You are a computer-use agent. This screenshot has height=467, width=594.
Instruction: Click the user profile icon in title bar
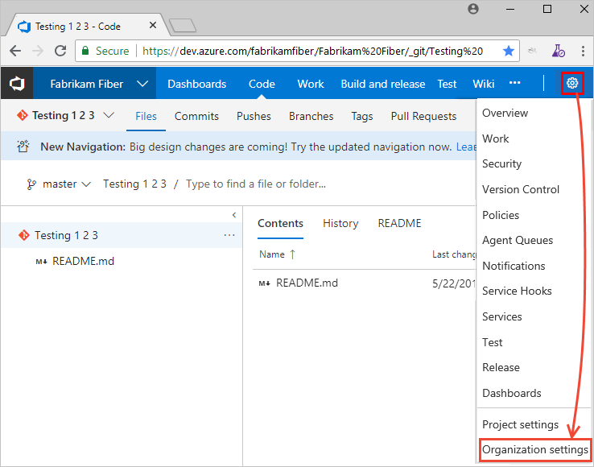(473, 9)
